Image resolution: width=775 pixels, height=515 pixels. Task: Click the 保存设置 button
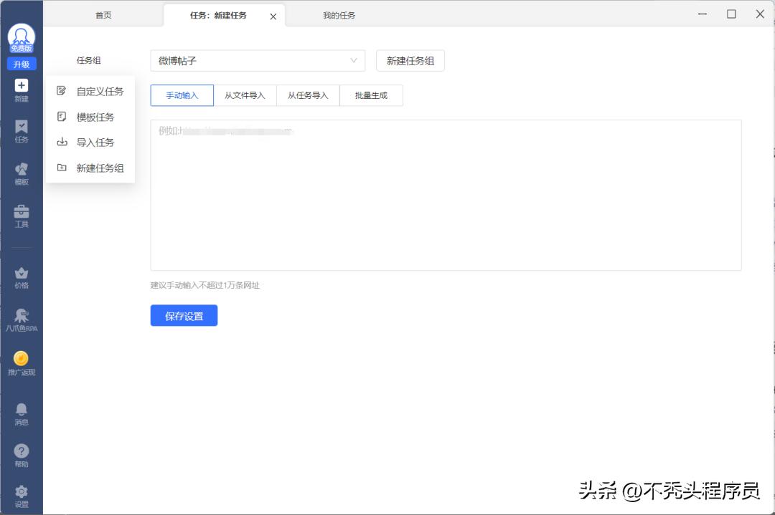coord(184,316)
